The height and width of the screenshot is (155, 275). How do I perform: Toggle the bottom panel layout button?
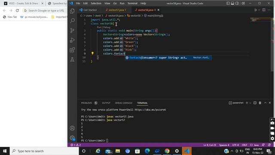[x=232, y=3]
